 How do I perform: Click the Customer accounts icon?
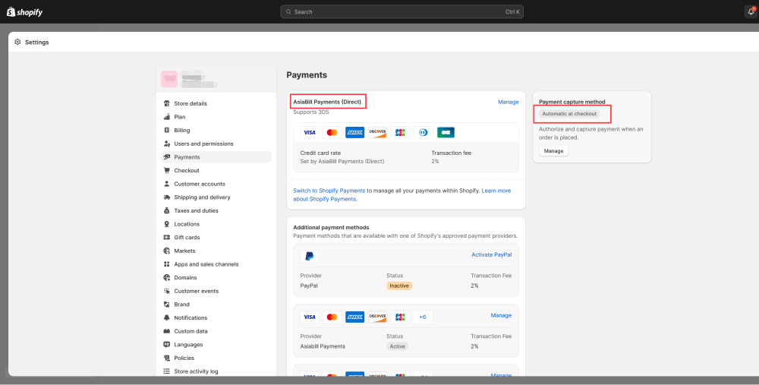167,184
